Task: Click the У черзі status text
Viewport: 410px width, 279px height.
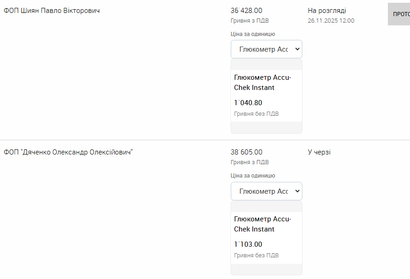Action: [x=319, y=152]
